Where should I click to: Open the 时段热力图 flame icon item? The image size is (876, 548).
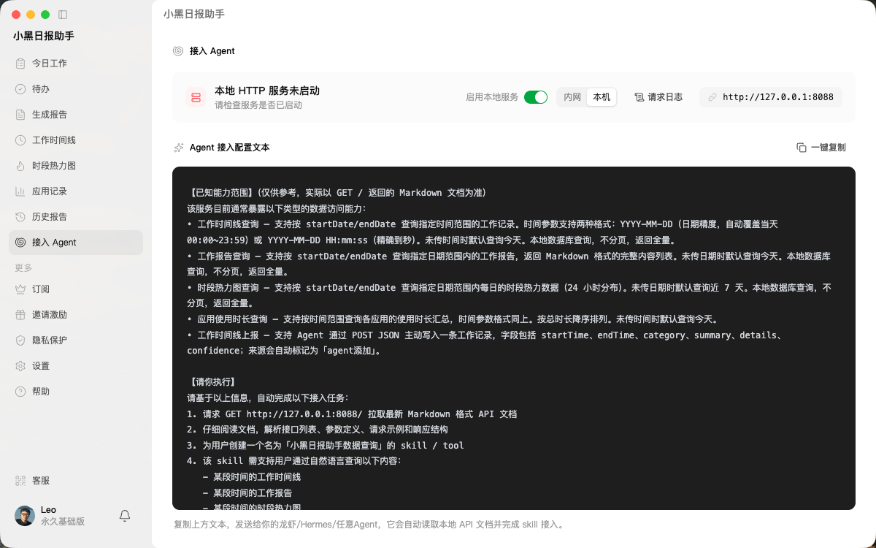coord(76,166)
